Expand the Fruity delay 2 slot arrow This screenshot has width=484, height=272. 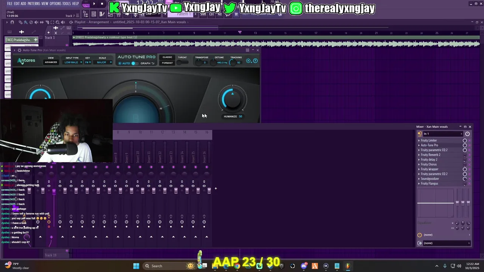click(419, 159)
